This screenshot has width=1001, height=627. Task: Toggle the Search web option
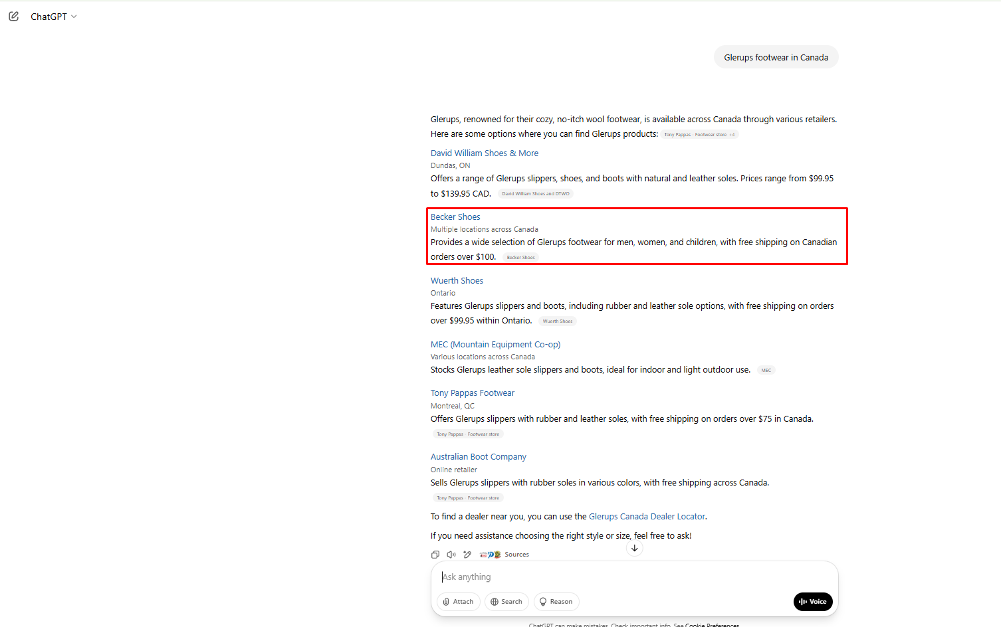[x=506, y=602]
